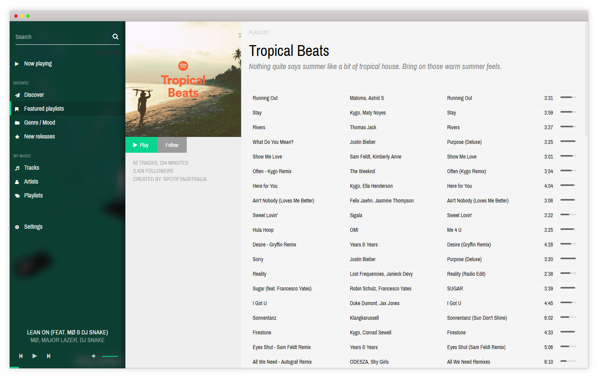
Task: Open artist Matoma, Astrid S
Action: point(367,98)
